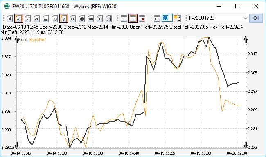
Task: Click the '06-16 10:00' time axis label
Action: [x=93, y=153]
